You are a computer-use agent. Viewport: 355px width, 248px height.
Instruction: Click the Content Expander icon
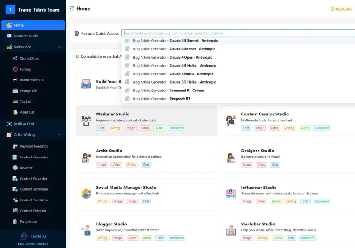pyautogui.click(x=15, y=179)
